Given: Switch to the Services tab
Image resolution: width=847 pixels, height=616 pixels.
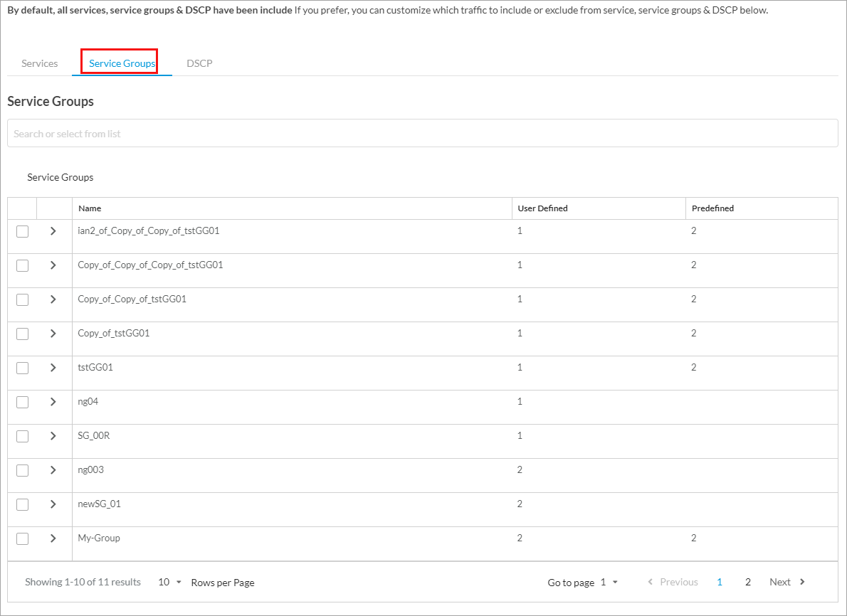Looking at the screenshot, I should click(x=39, y=63).
